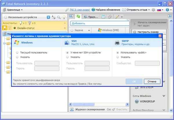The width and height of the screenshot is (174, 120).
Task: Select the WORKGROUP network icon
Action: pos(137,101)
